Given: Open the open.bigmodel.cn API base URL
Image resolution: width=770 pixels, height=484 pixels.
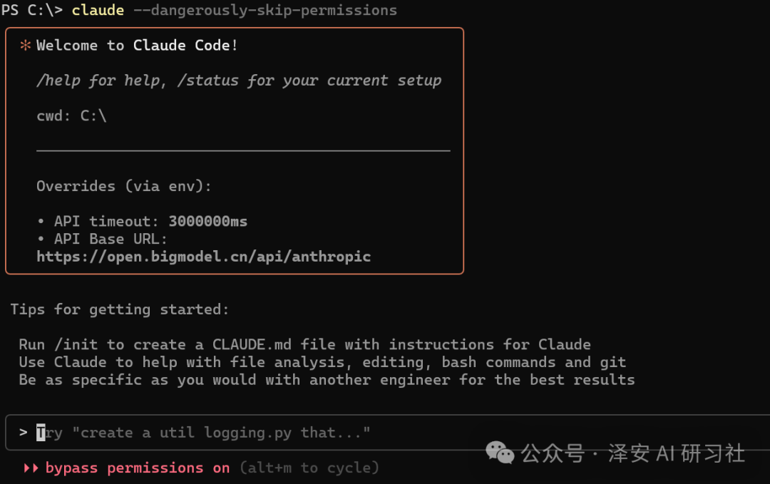Looking at the screenshot, I should pyautogui.click(x=204, y=257).
